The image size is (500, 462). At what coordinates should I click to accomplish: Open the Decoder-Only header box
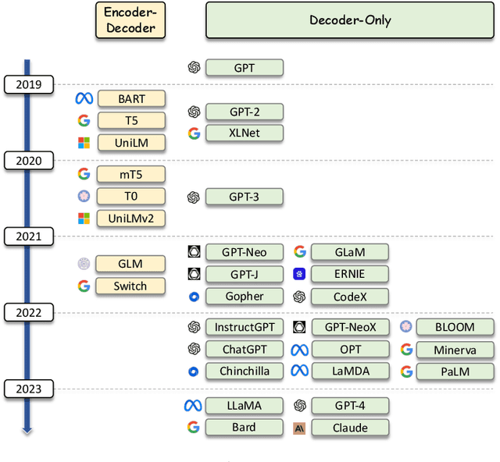pyautogui.click(x=350, y=21)
